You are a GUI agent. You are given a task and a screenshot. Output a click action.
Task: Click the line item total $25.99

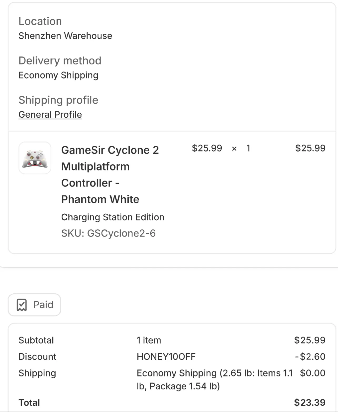tap(310, 148)
